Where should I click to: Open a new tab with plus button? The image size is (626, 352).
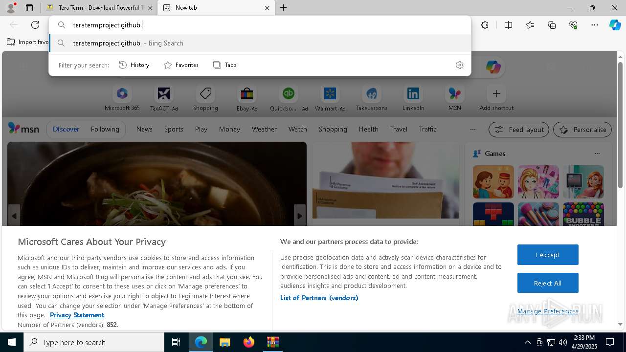tap(283, 8)
